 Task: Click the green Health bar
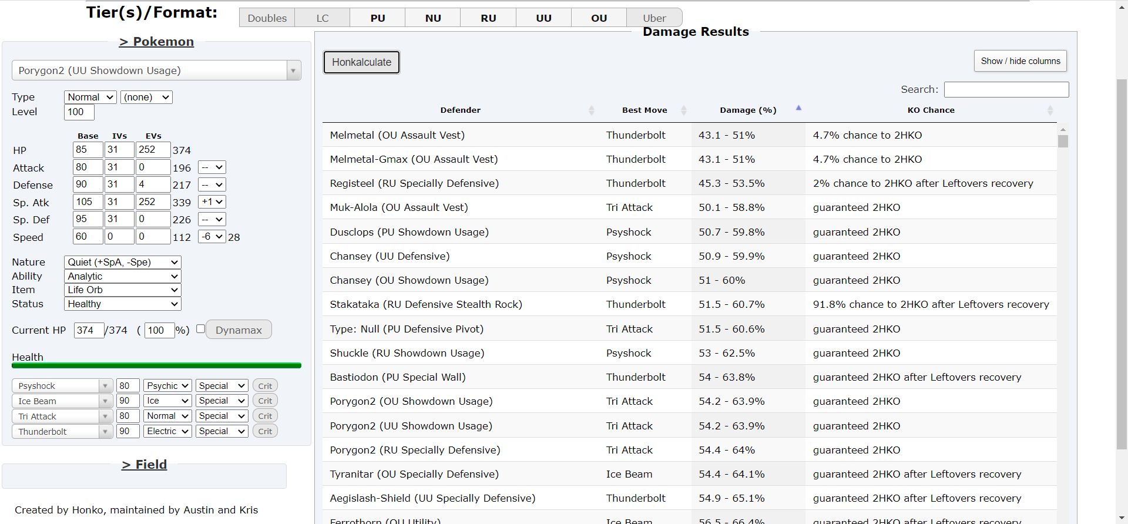[156, 365]
